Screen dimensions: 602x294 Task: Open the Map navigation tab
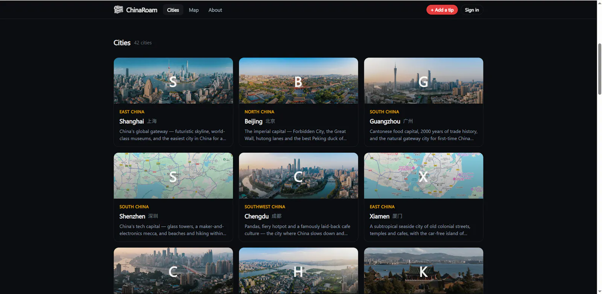(x=194, y=10)
